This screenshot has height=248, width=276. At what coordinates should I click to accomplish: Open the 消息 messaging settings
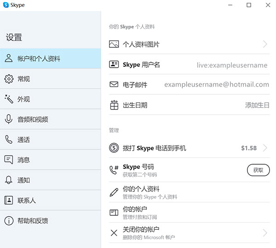point(50,160)
